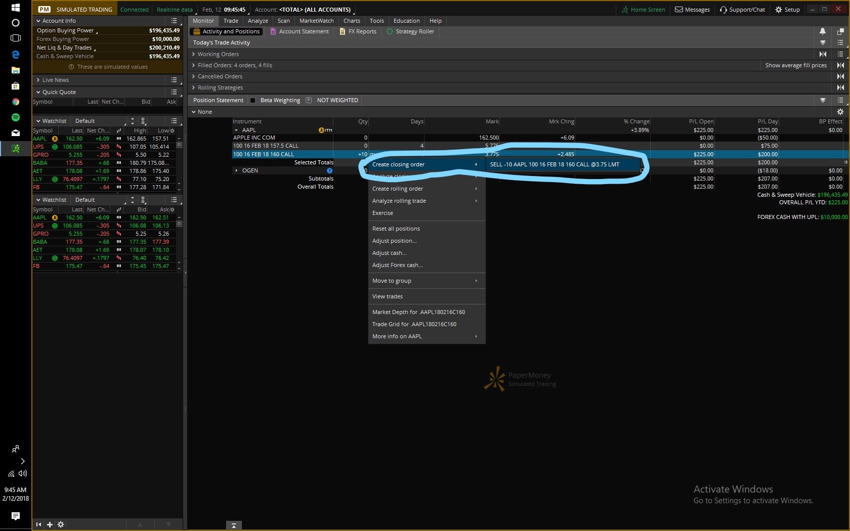The image size is (850, 531).
Task: Open the Account Statement sub-tab
Action: tap(300, 31)
